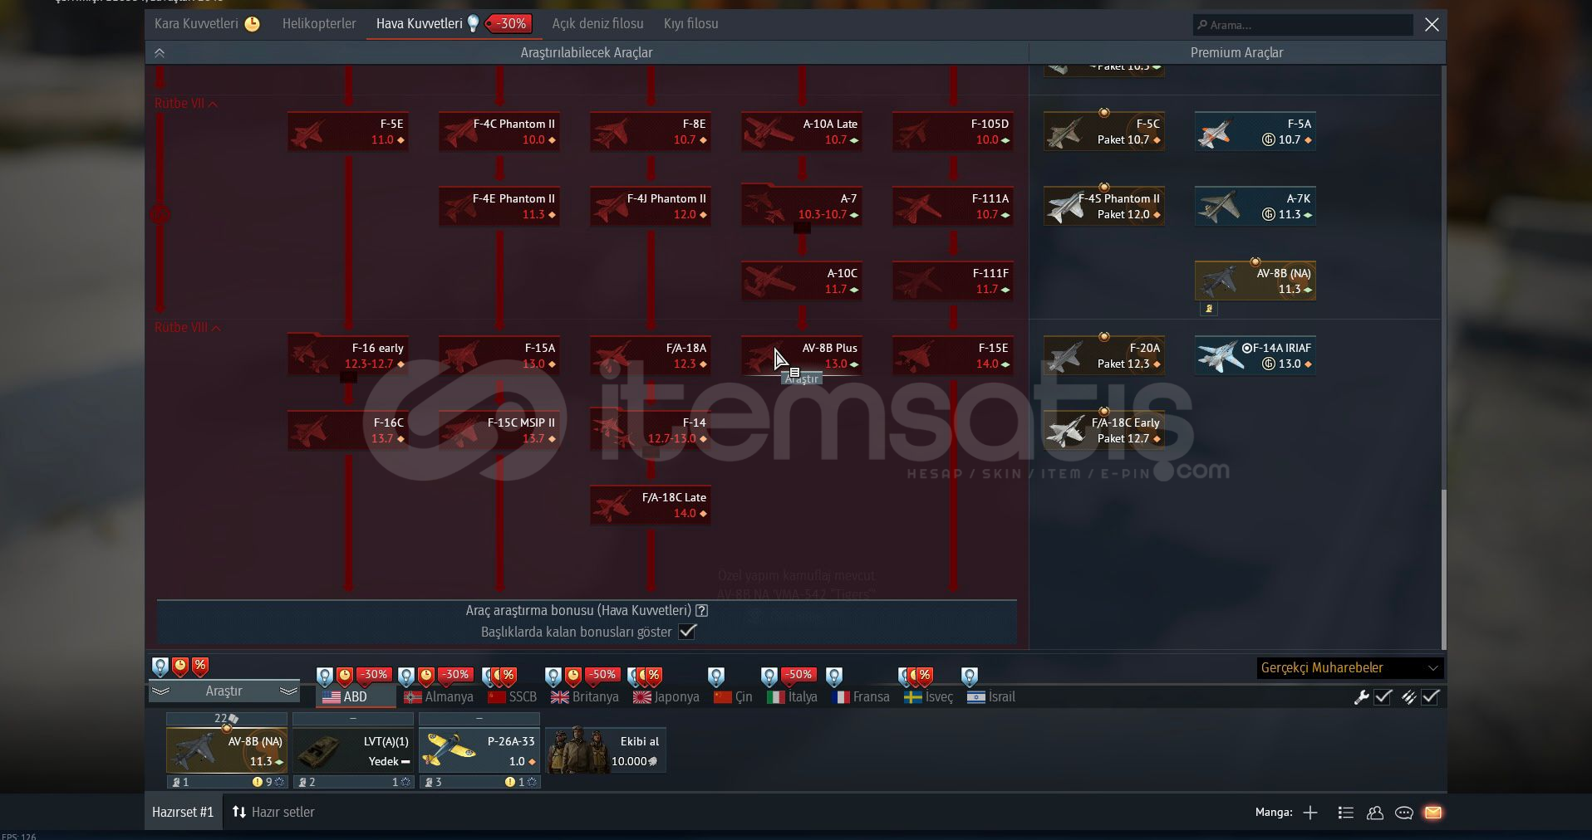Select the Britanya nation tab

[x=585, y=697]
